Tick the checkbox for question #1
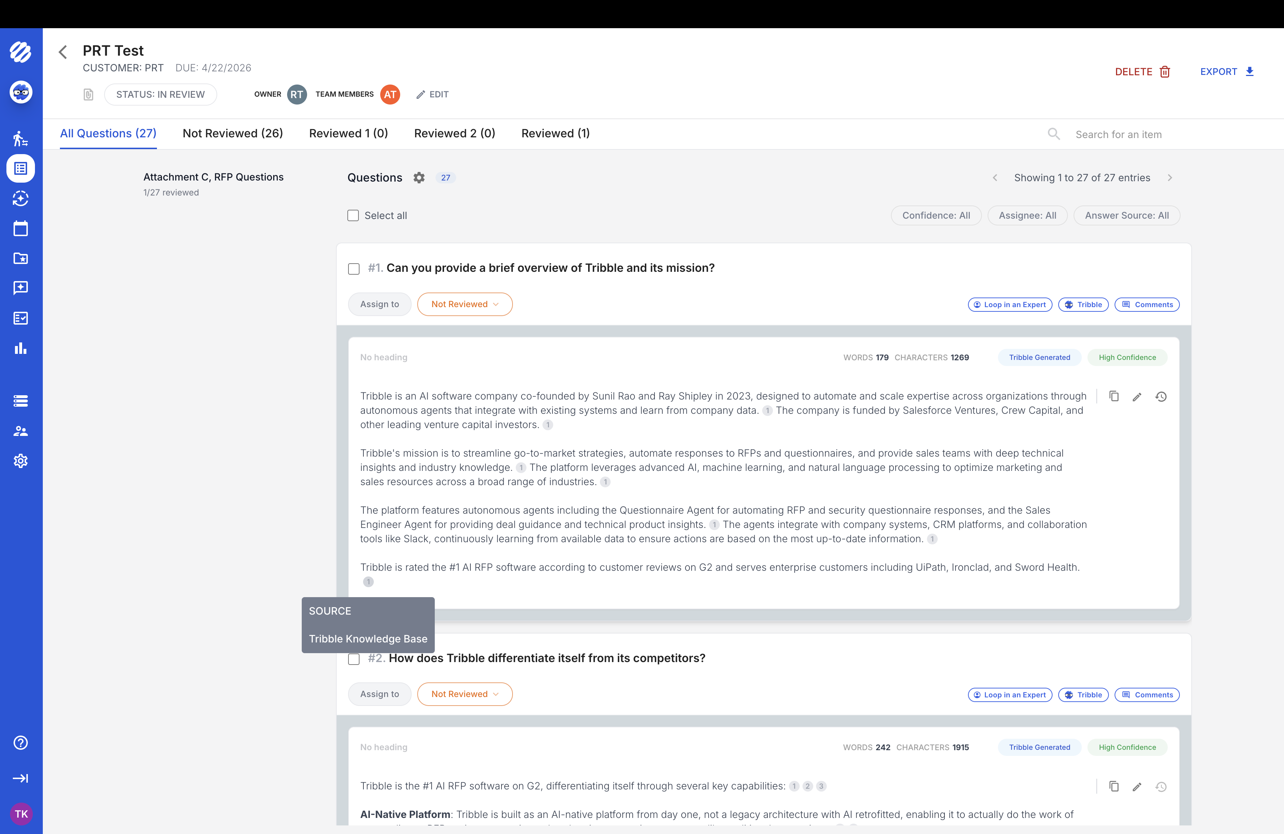The image size is (1284, 834). click(x=354, y=269)
